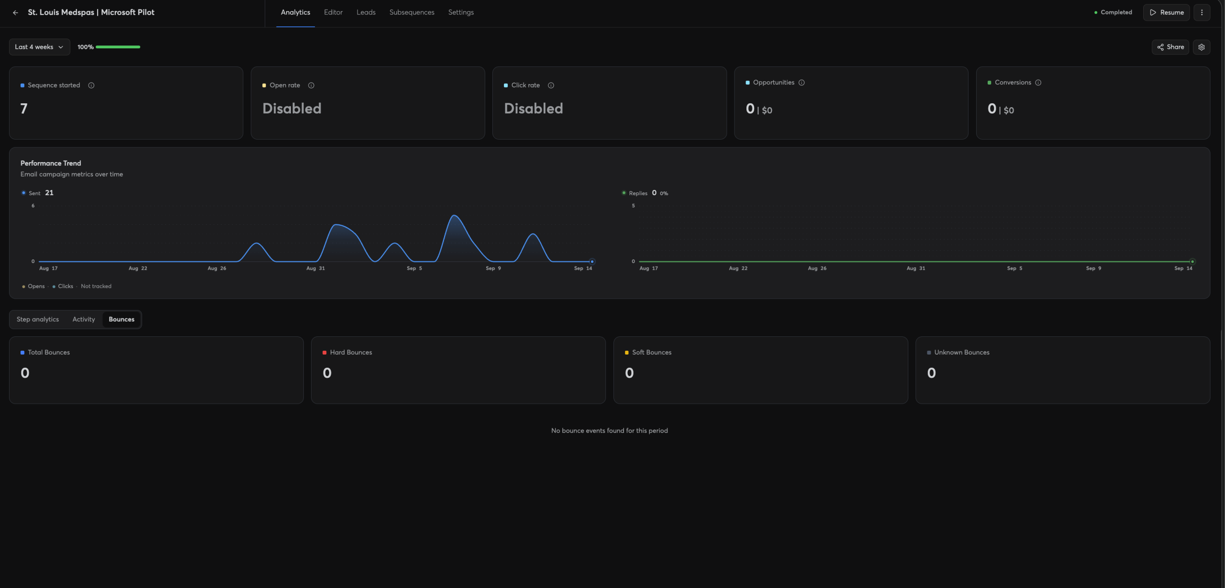
Task: Open the campaign Settings tab
Action: pos(461,12)
